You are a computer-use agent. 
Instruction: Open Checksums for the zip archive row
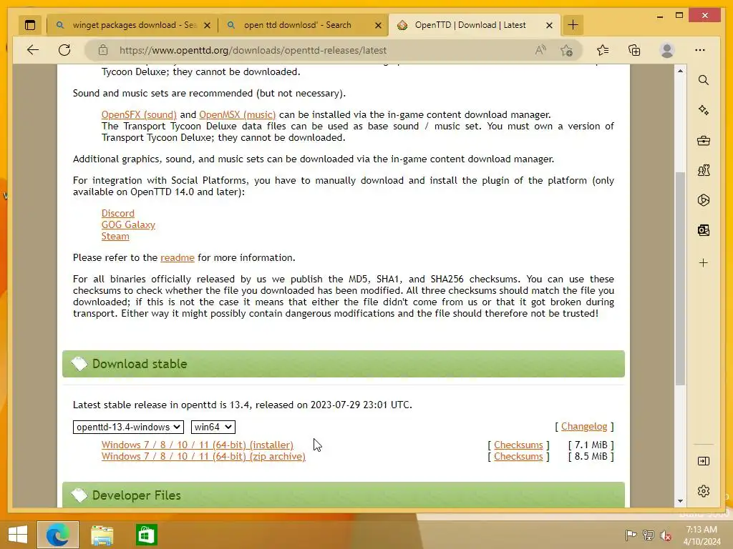point(518,457)
